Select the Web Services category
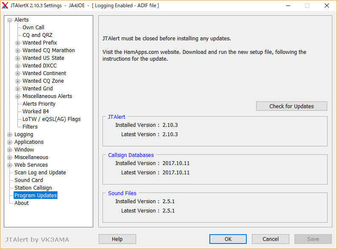 31,165
